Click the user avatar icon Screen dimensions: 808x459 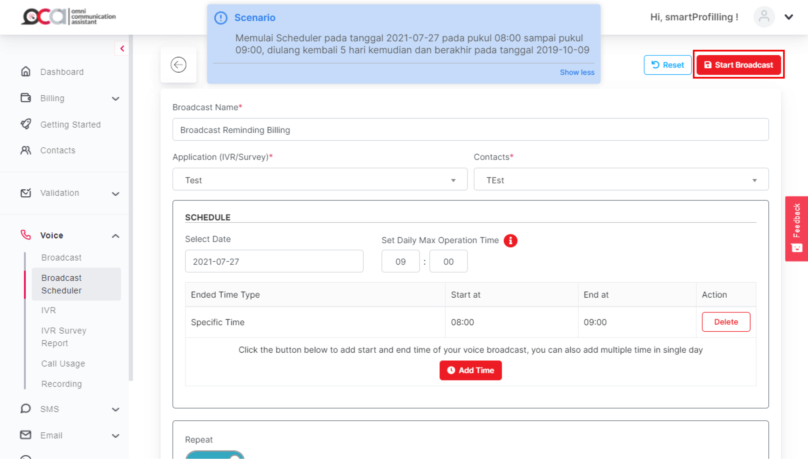[x=764, y=17]
